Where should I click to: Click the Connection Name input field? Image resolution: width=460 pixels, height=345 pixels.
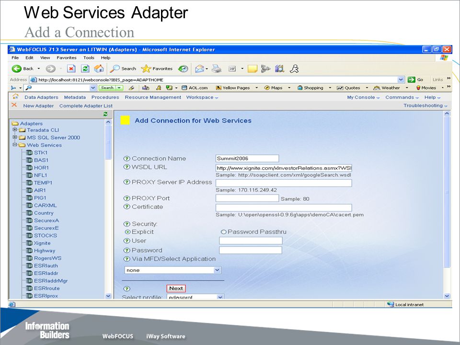point(247,159)
